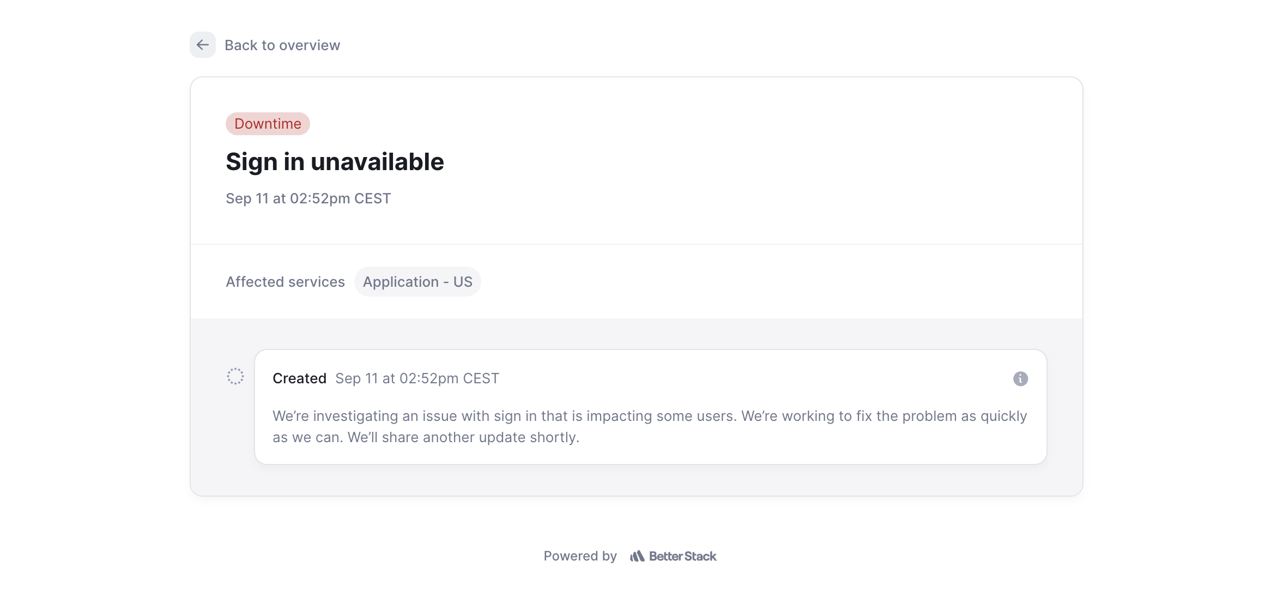1283x591 pixels.
Task: Click the back arrow icon
Action: pos(202,45)
